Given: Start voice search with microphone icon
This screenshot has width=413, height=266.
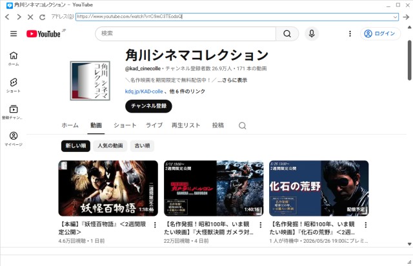Looking at the screenshot, I should click(312, 33).
